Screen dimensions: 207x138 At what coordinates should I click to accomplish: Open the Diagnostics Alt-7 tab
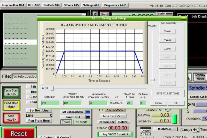[115, 5]
